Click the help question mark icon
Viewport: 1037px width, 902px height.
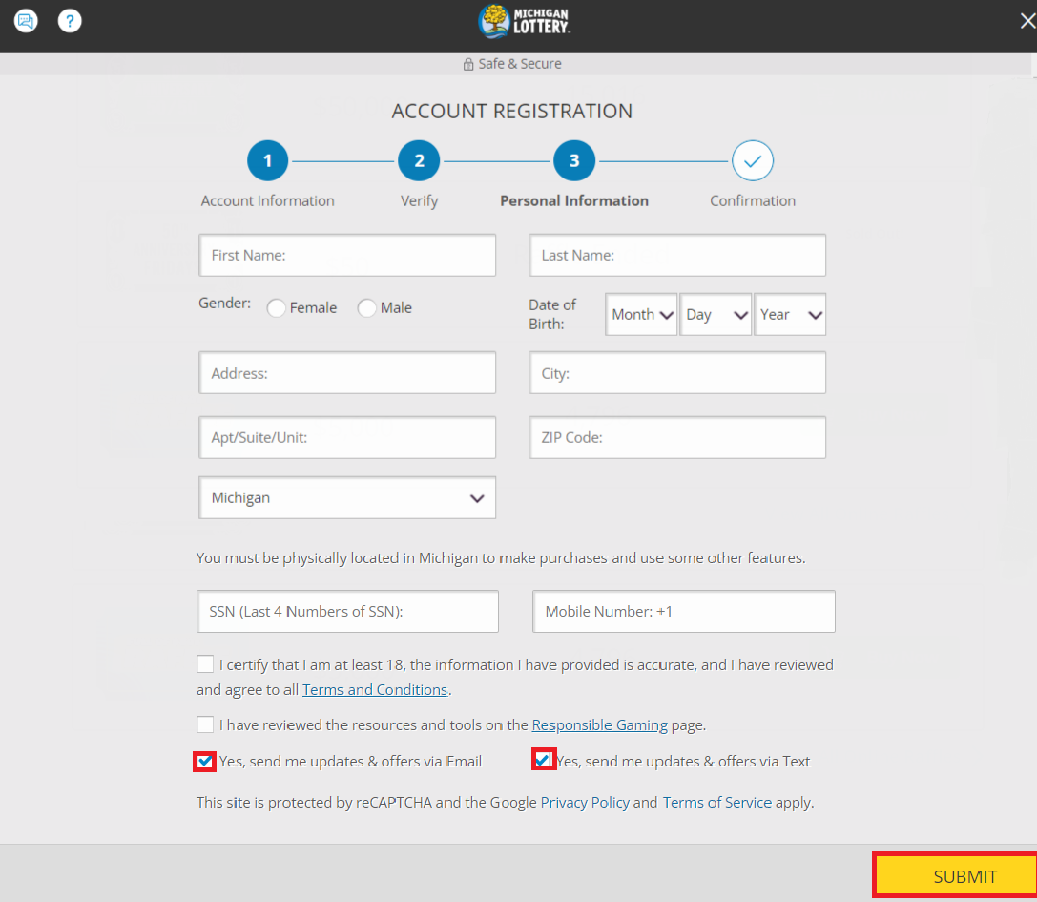[69, 20]
